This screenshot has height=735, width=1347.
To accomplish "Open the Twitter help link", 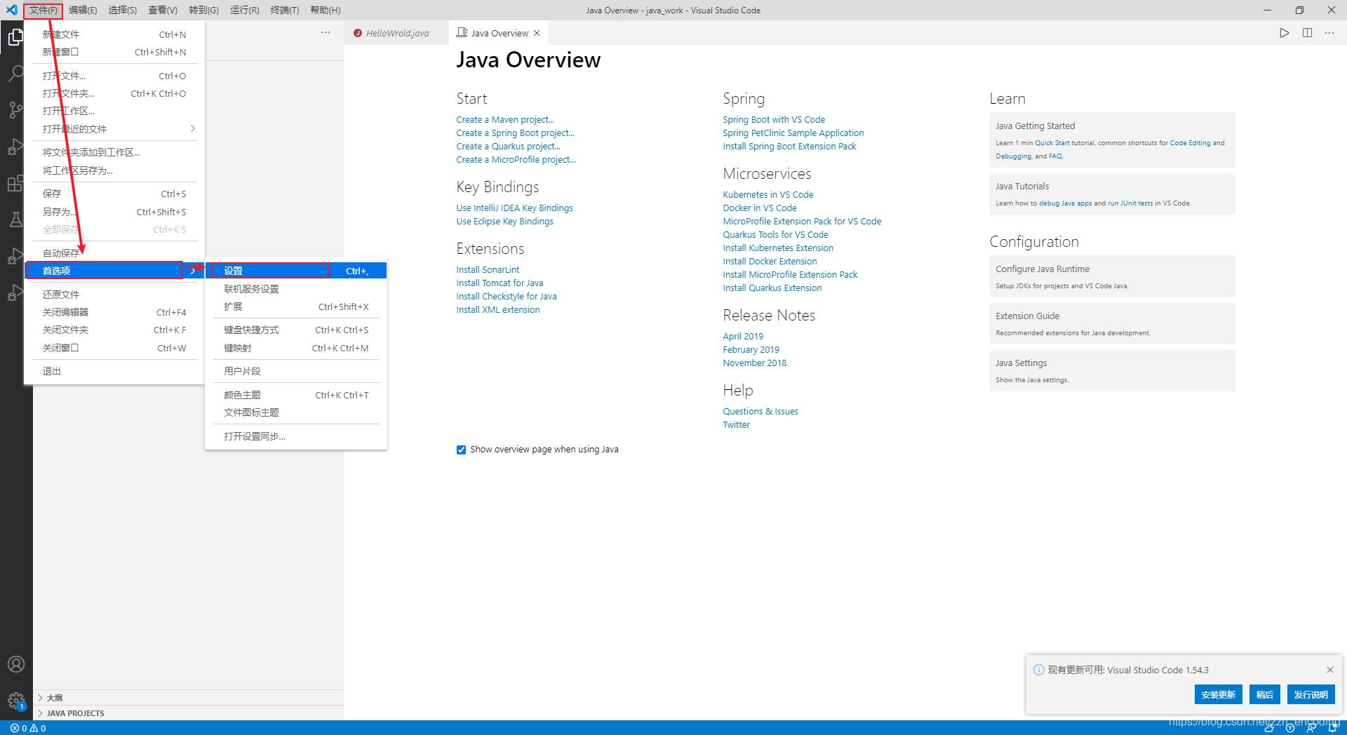I will (x=736, y=425).
